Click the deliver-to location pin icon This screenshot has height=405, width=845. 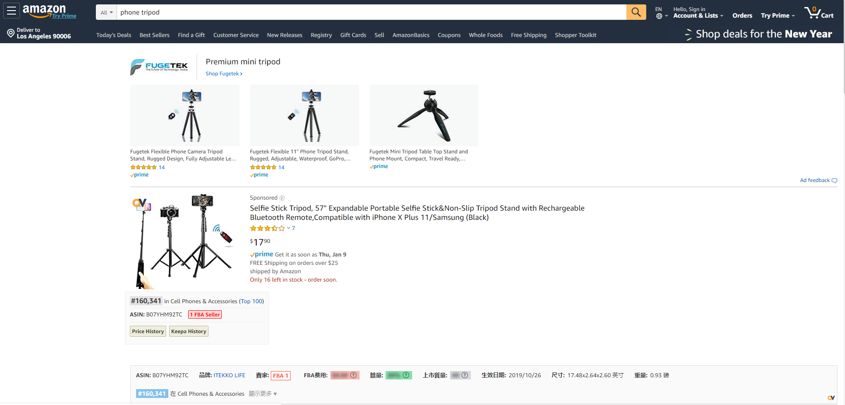(11, 33)
